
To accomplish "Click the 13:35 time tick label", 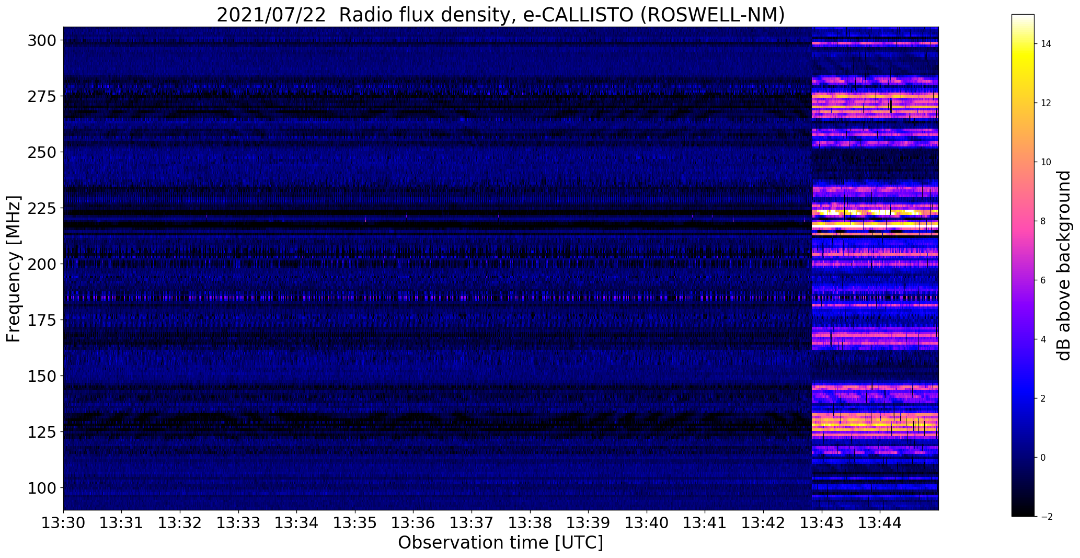I will pyautogui.click(x=355, y=522).
